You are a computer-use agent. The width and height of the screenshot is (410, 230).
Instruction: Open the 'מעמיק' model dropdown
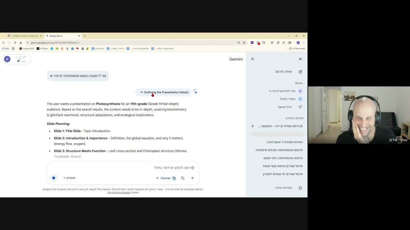tap(69, 178)
